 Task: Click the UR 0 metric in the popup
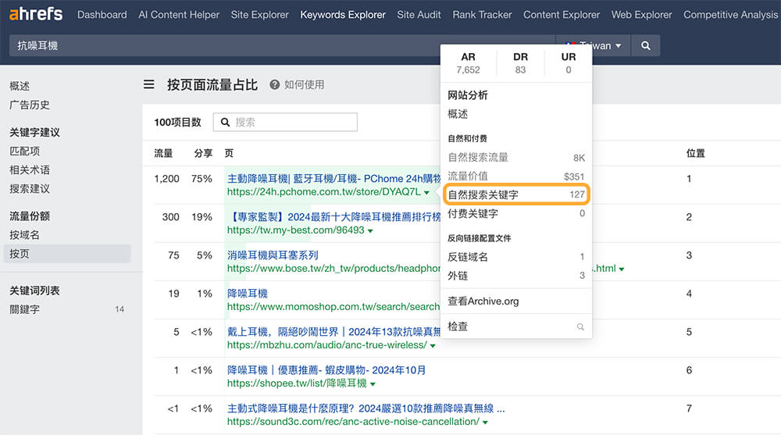(569, 63)
